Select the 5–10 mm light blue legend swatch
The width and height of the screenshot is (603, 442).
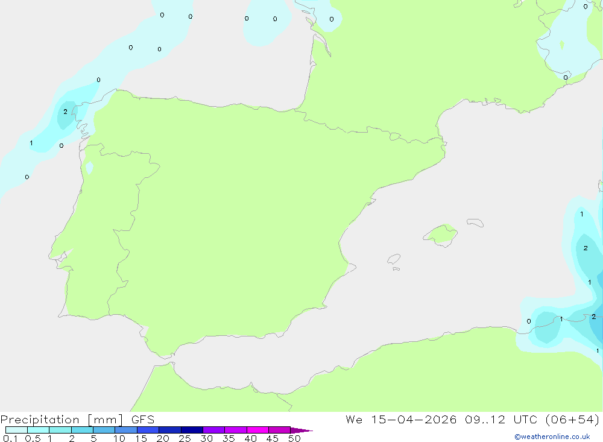pyautogui.click(x=104, y=430)
